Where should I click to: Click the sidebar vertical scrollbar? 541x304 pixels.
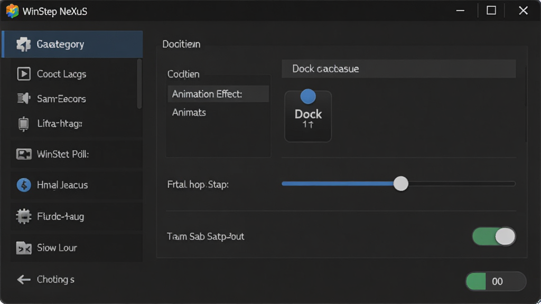click(x=139, y=84)
